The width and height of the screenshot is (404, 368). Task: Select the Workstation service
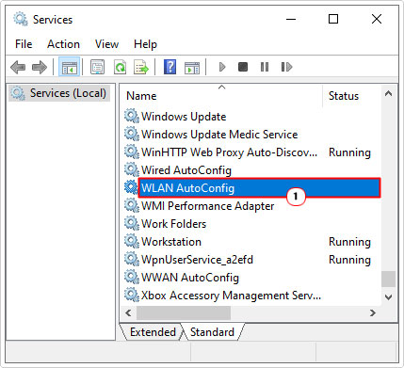click(x=171, y=242)
